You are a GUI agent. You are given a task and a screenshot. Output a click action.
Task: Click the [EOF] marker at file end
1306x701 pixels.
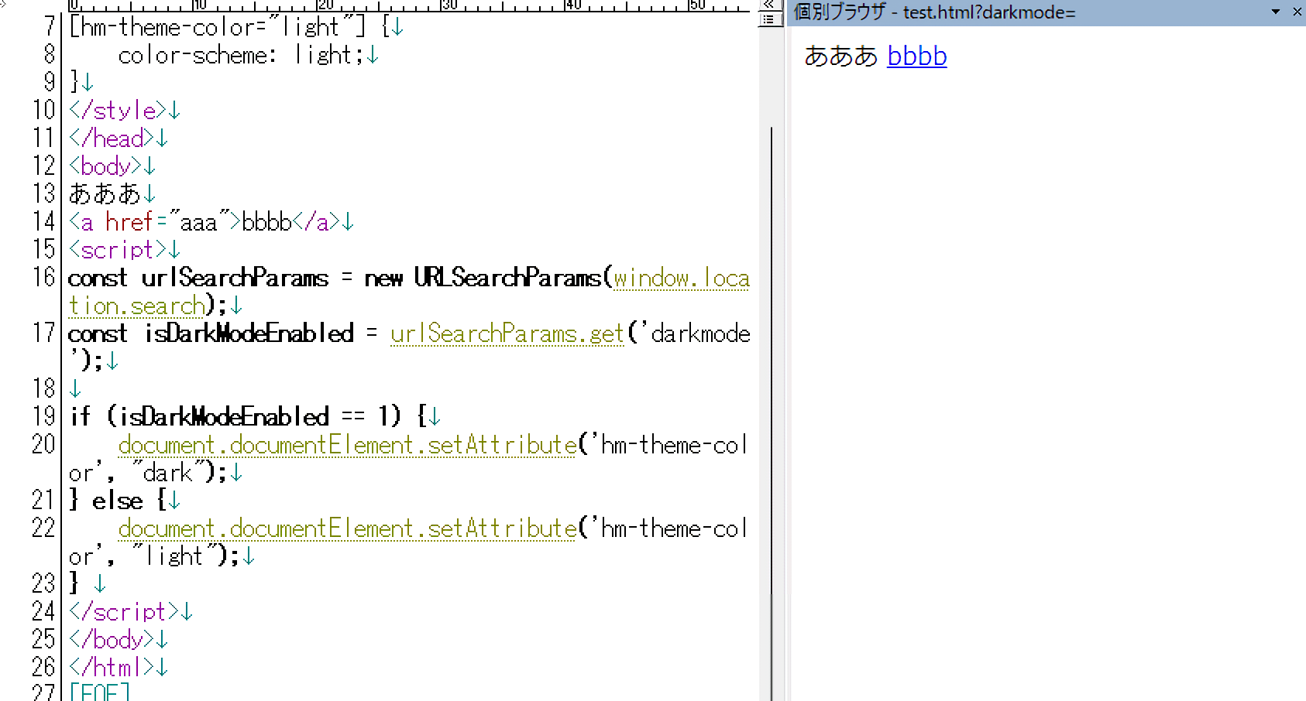[x=99, y=692]
